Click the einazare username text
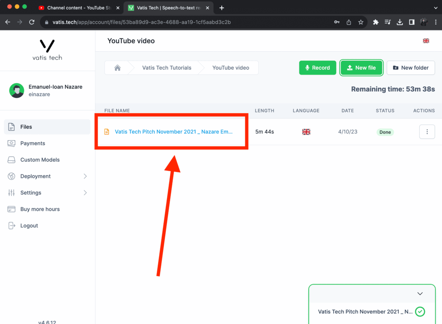 tap(39, 95)
